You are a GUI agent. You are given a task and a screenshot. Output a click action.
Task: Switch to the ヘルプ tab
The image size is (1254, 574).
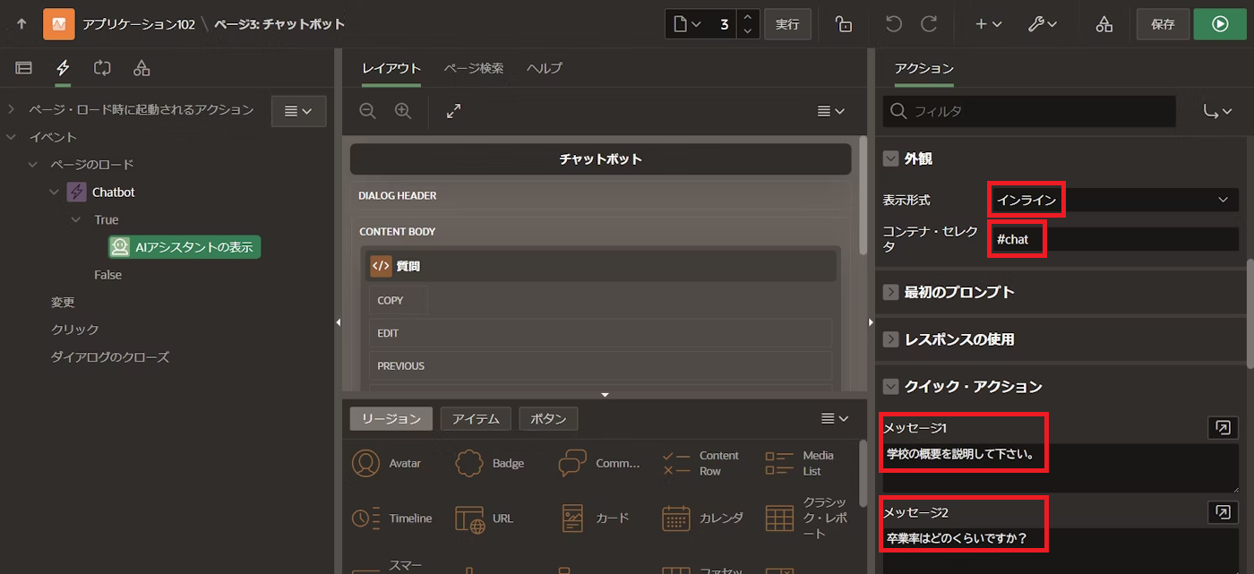545,68
